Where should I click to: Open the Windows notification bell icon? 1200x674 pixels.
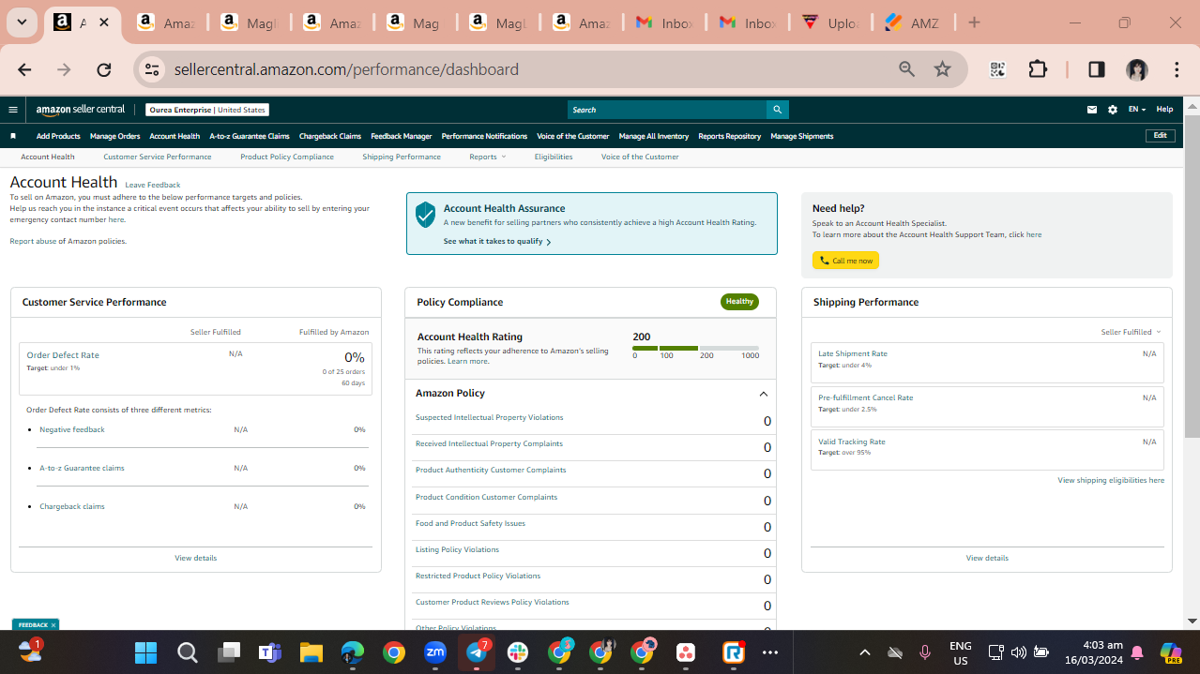pos(1137,652)
